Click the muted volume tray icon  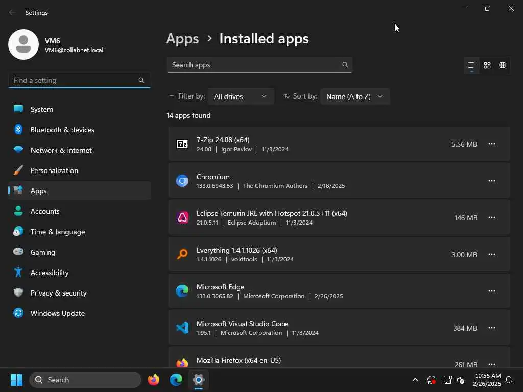point(461,380)
